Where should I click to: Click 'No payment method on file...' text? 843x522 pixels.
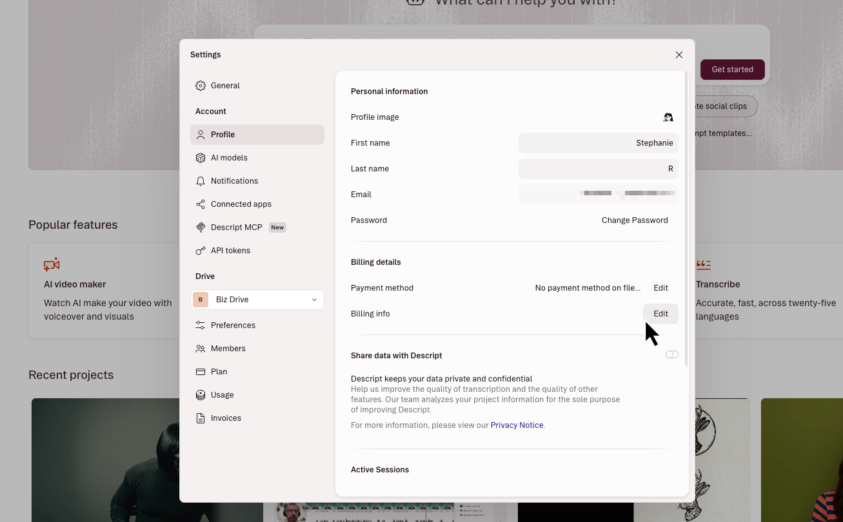[x=588, y=288]
